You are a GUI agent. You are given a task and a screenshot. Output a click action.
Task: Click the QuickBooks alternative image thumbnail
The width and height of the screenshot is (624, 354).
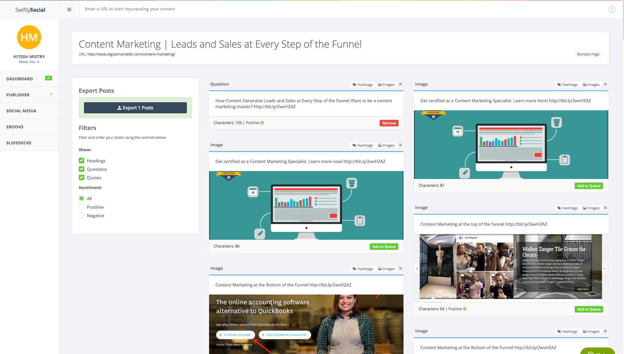[x=306, y=324]
